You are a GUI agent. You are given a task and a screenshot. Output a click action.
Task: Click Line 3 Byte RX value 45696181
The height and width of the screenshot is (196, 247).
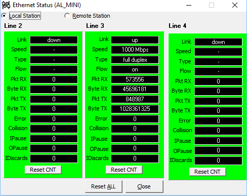click(135, 89)
